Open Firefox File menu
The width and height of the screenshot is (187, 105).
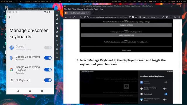65,9
